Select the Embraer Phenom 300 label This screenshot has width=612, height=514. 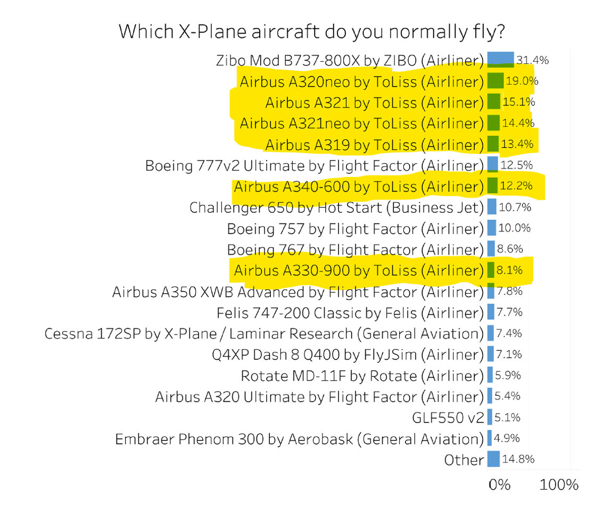point(299,439)
